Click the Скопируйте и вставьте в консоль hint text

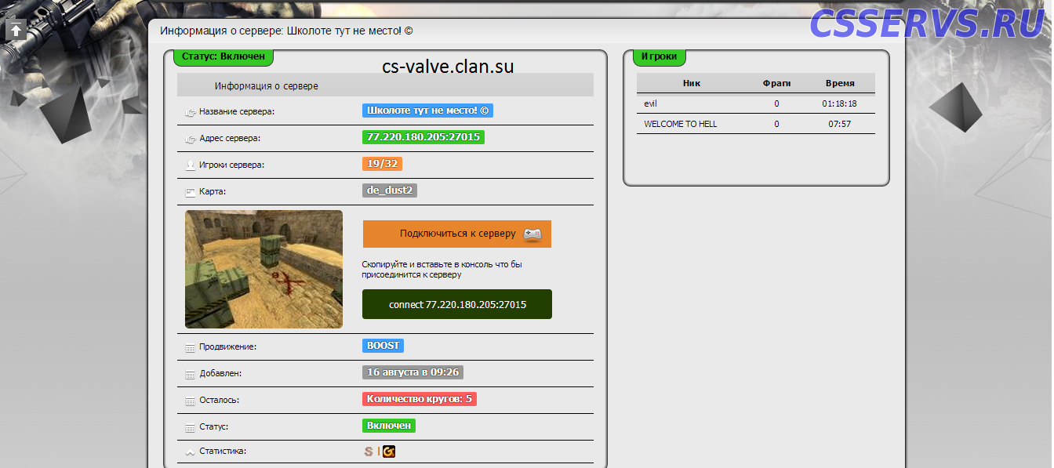point(442,270)
